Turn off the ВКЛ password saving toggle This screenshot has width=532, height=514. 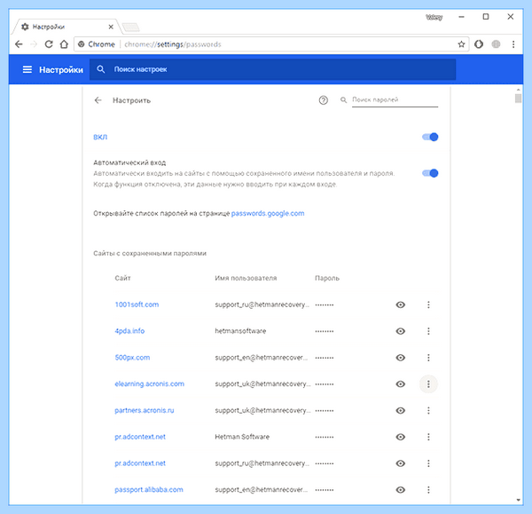point(430,137)
